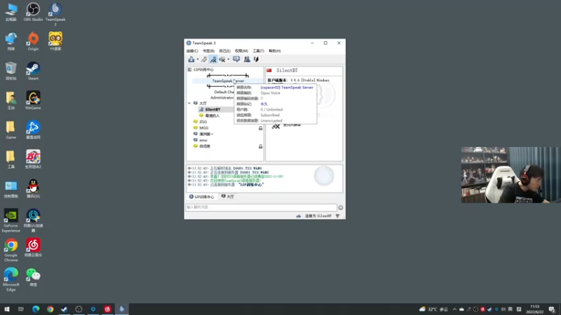
Task: Click the weather 32°C taskbar widget
Action: coord(433,309)
